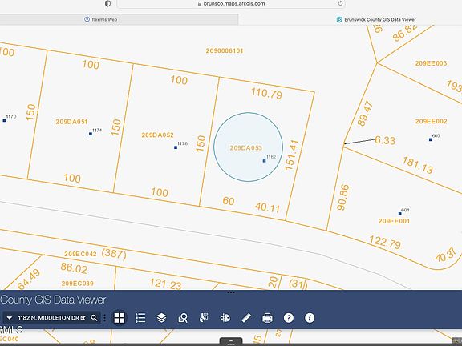Click the 90.86 dimension label
The image size is (462, 346).
pyautogui.click(x=342, y=197)
